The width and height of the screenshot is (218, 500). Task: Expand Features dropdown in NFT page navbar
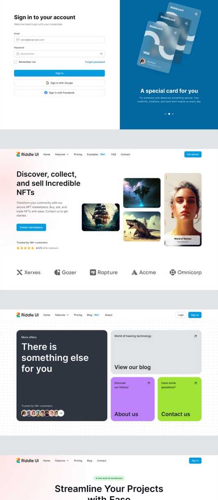pos(62,154)
